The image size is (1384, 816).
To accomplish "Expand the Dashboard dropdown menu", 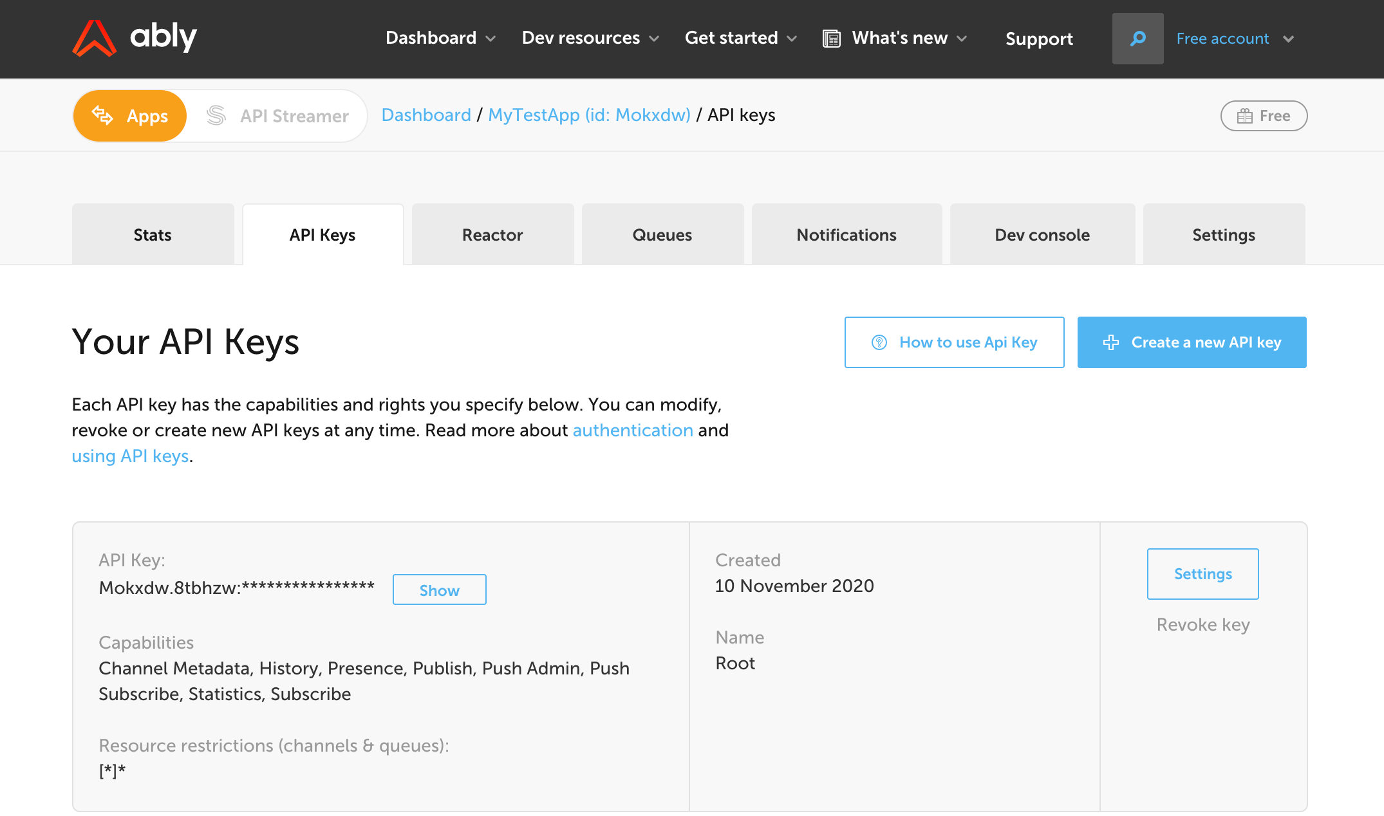I will (x=440, y=38).
